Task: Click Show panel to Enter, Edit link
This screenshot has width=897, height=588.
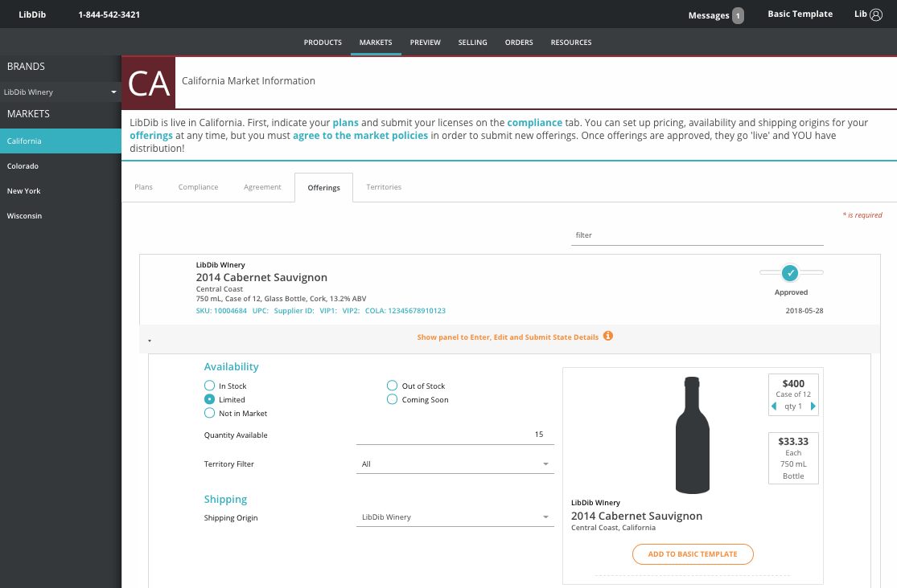Action: [508, 337]
